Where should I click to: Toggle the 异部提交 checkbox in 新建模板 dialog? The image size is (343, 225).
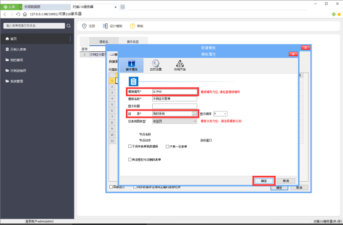(111, 187)
